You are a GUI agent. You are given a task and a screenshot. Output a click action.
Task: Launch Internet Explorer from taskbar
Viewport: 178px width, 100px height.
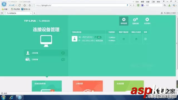click(x=11, y=97)
